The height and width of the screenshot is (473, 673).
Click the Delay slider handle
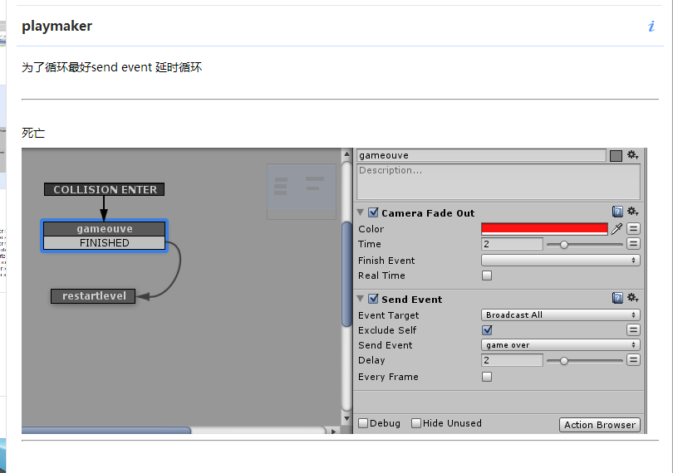pyautogui.click(x=564, y=361)
